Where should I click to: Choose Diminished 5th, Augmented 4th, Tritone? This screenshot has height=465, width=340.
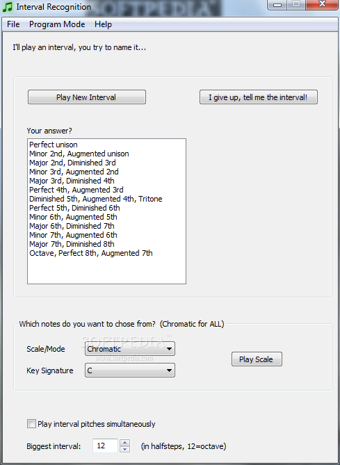click(106, 199)
